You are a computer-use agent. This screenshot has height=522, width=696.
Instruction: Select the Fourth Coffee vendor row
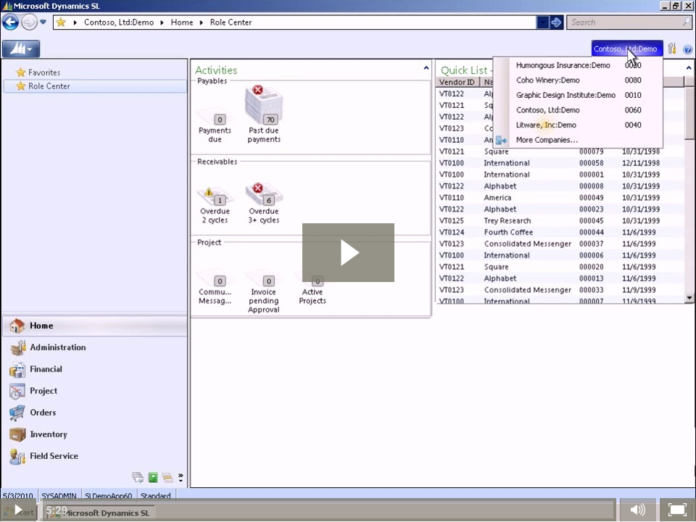pos(560,232)
